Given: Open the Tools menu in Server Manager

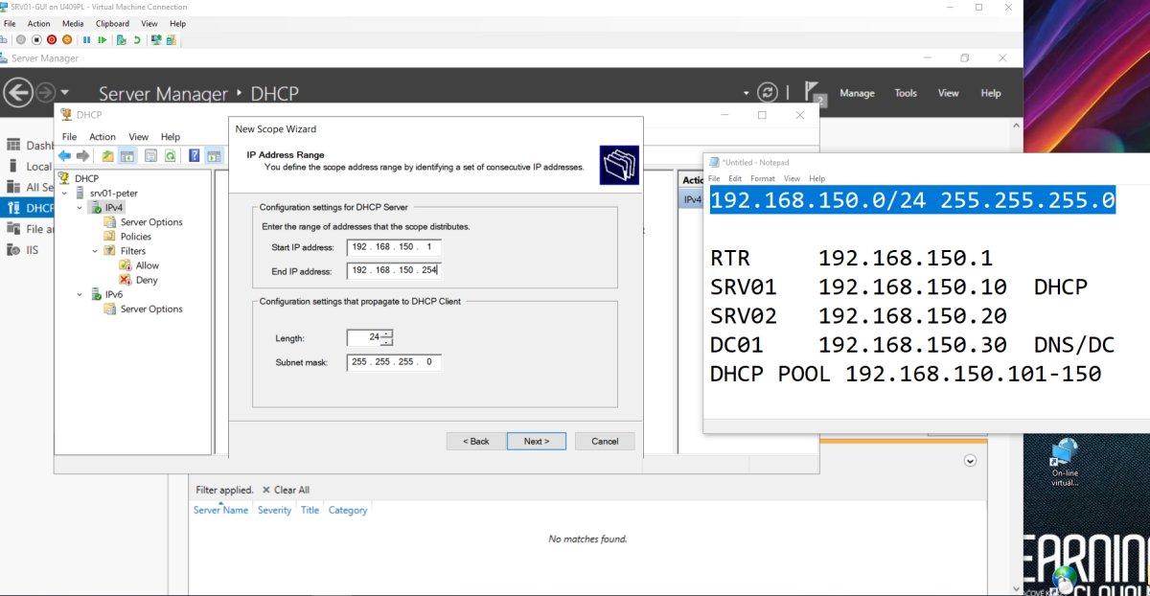Looking at the screenshot, I should 906,93.
